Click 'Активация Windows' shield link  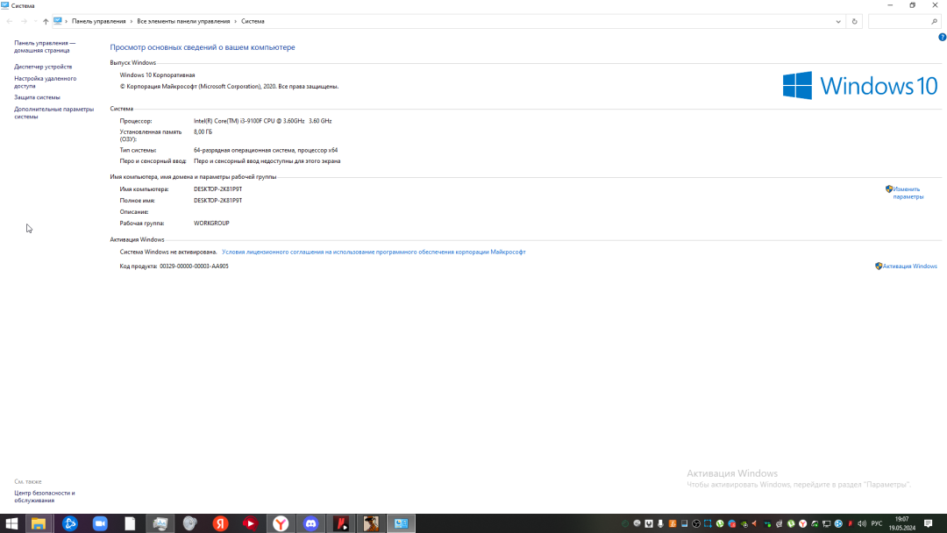[x=909, y=266]
